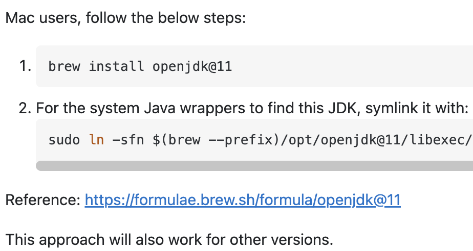The width and height of the screenshot is (473, 251).
Task: Click list number 2 marker
Action: pos(25,108)
